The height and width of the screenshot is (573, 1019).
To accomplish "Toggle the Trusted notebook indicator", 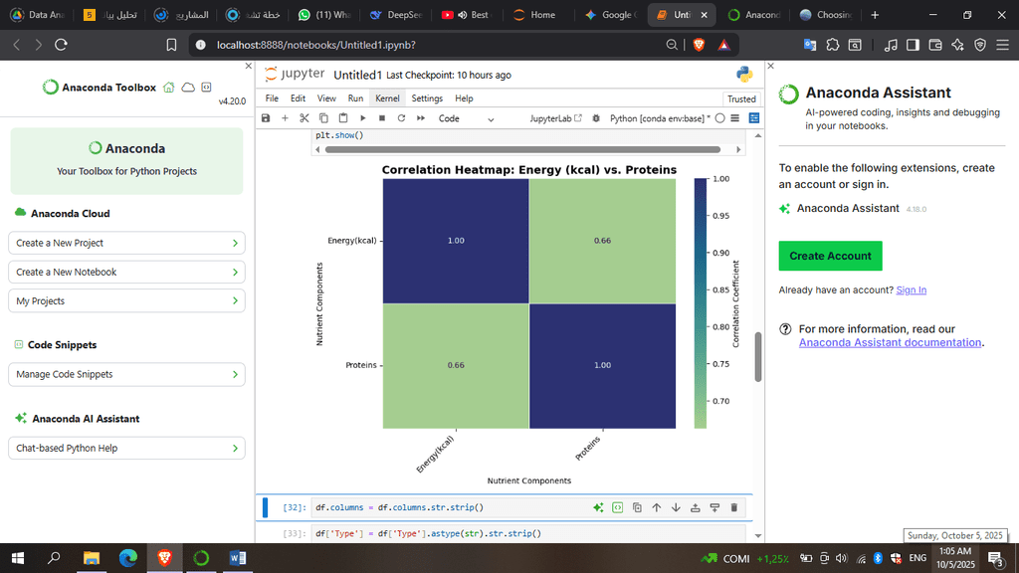I will [x=741, y=98].
